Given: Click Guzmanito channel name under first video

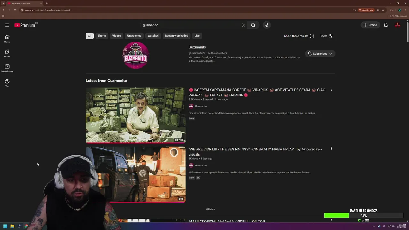Looking at the screenshot, I should click(201, 106).
